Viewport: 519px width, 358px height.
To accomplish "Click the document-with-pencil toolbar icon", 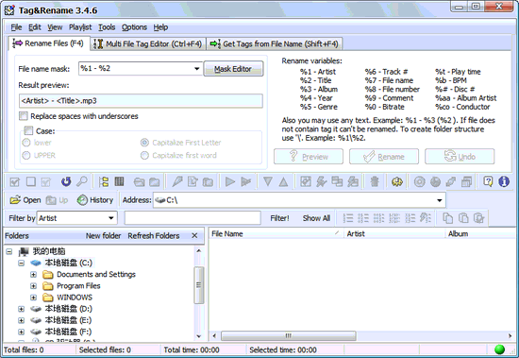I will click(193, 181).
